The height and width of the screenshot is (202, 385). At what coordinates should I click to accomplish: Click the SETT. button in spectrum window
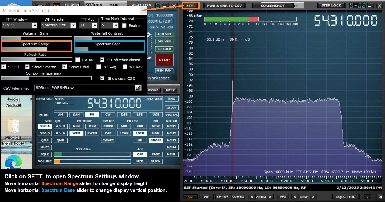click(191, 5)
